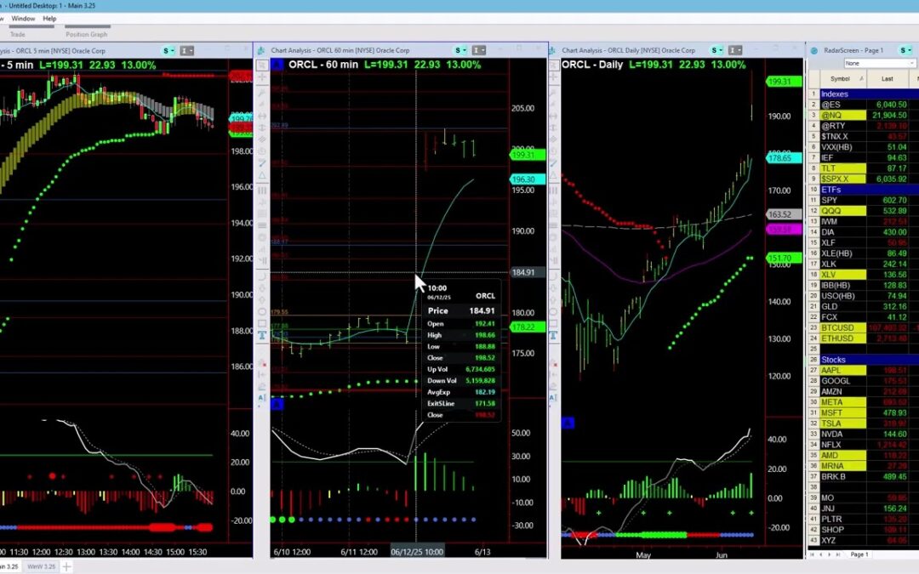The height and width of the screenshot is (574, 919).
Task: Click the 199.31 price label in 60 min chart
Action: [528, 155]
